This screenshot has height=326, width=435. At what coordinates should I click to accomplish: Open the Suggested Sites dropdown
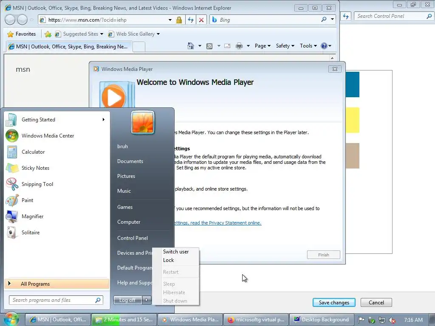tap(102, 34)
